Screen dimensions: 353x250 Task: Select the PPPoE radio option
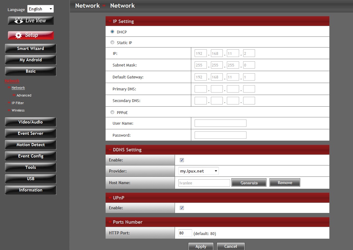[x=112, y=112]
